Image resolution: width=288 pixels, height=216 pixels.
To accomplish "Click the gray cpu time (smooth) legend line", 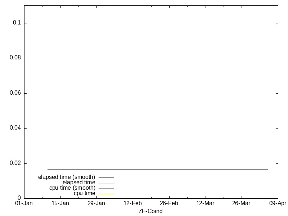I will pos(106,188).
